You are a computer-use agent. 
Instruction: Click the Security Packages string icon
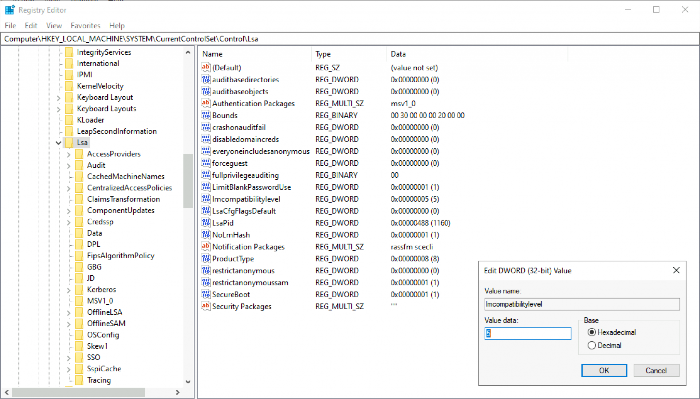tap(205, 306)
